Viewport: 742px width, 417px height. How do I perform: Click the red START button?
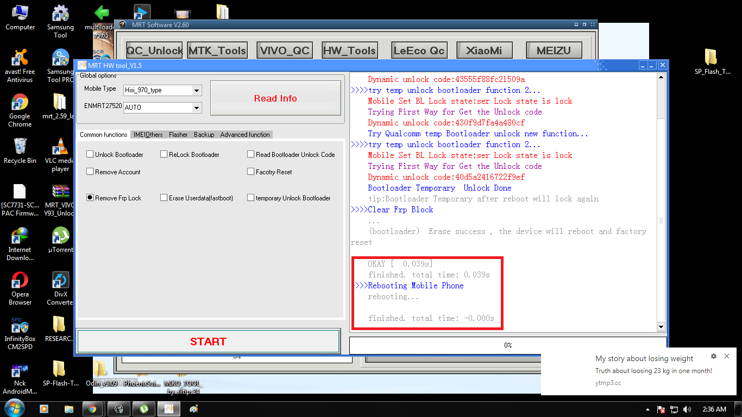point(208,342)
